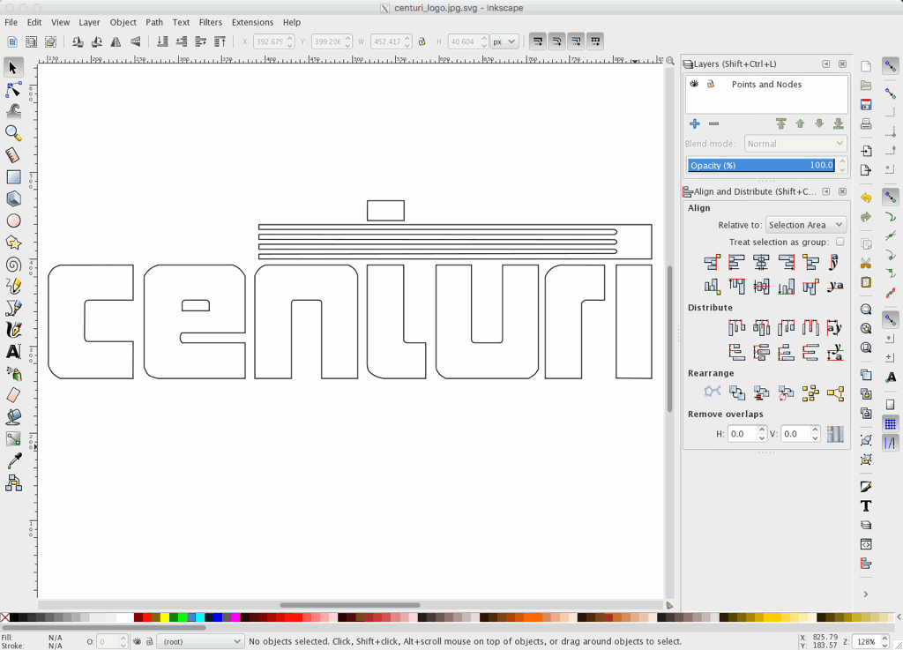This screenshot has height=650, width=903.
Task: Select the Points and Nodes layer
Action: tap(766, 84)
